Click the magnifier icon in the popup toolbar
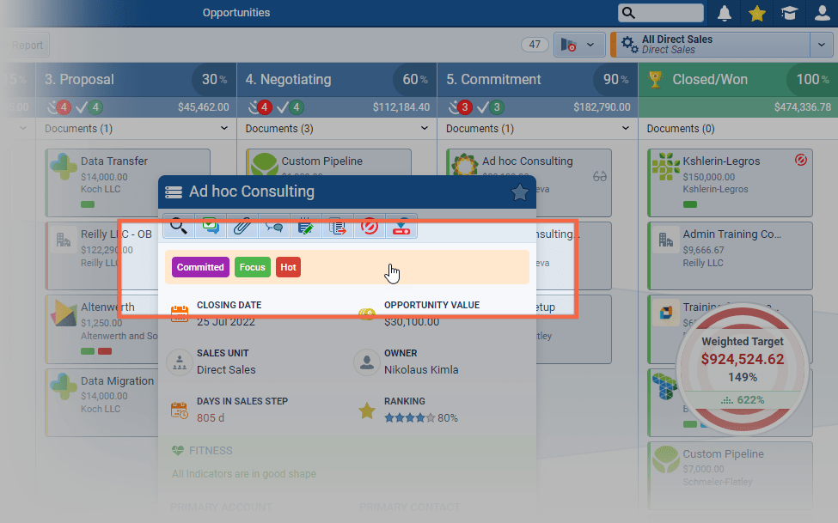This screenshot has height=523, width=838. coord(178,226)
